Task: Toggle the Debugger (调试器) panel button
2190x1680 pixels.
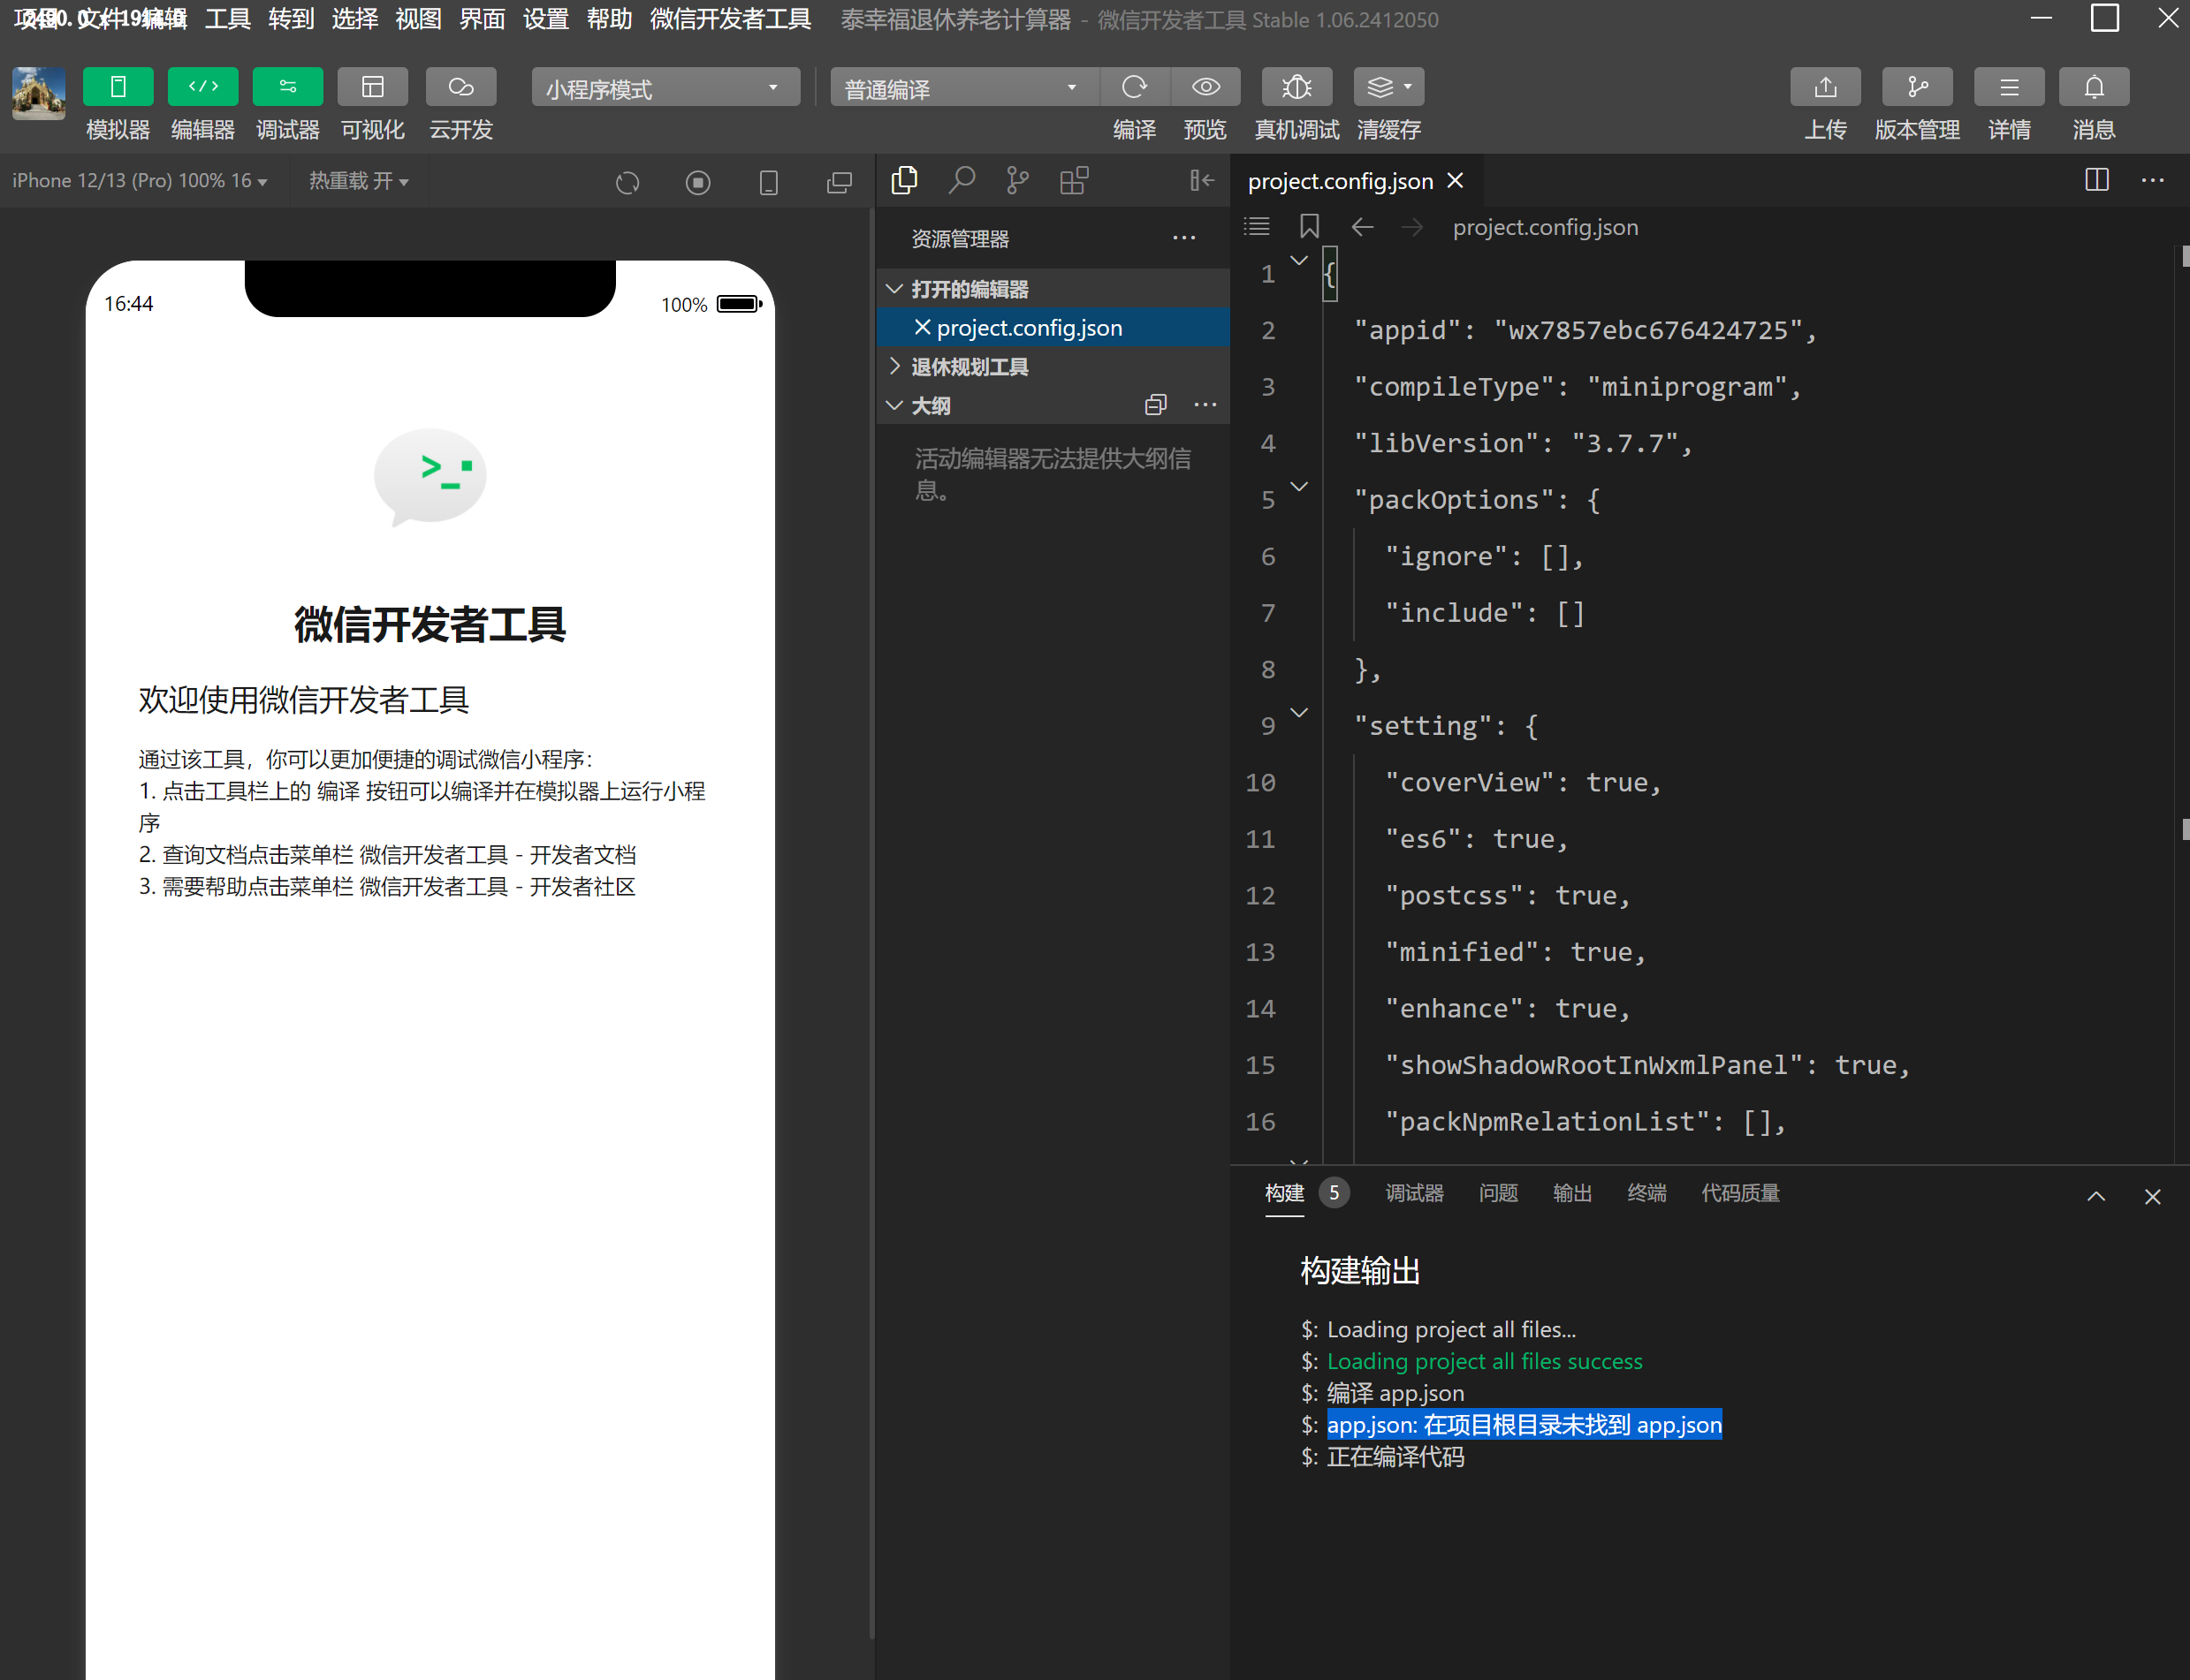Action: click(288, 87)
